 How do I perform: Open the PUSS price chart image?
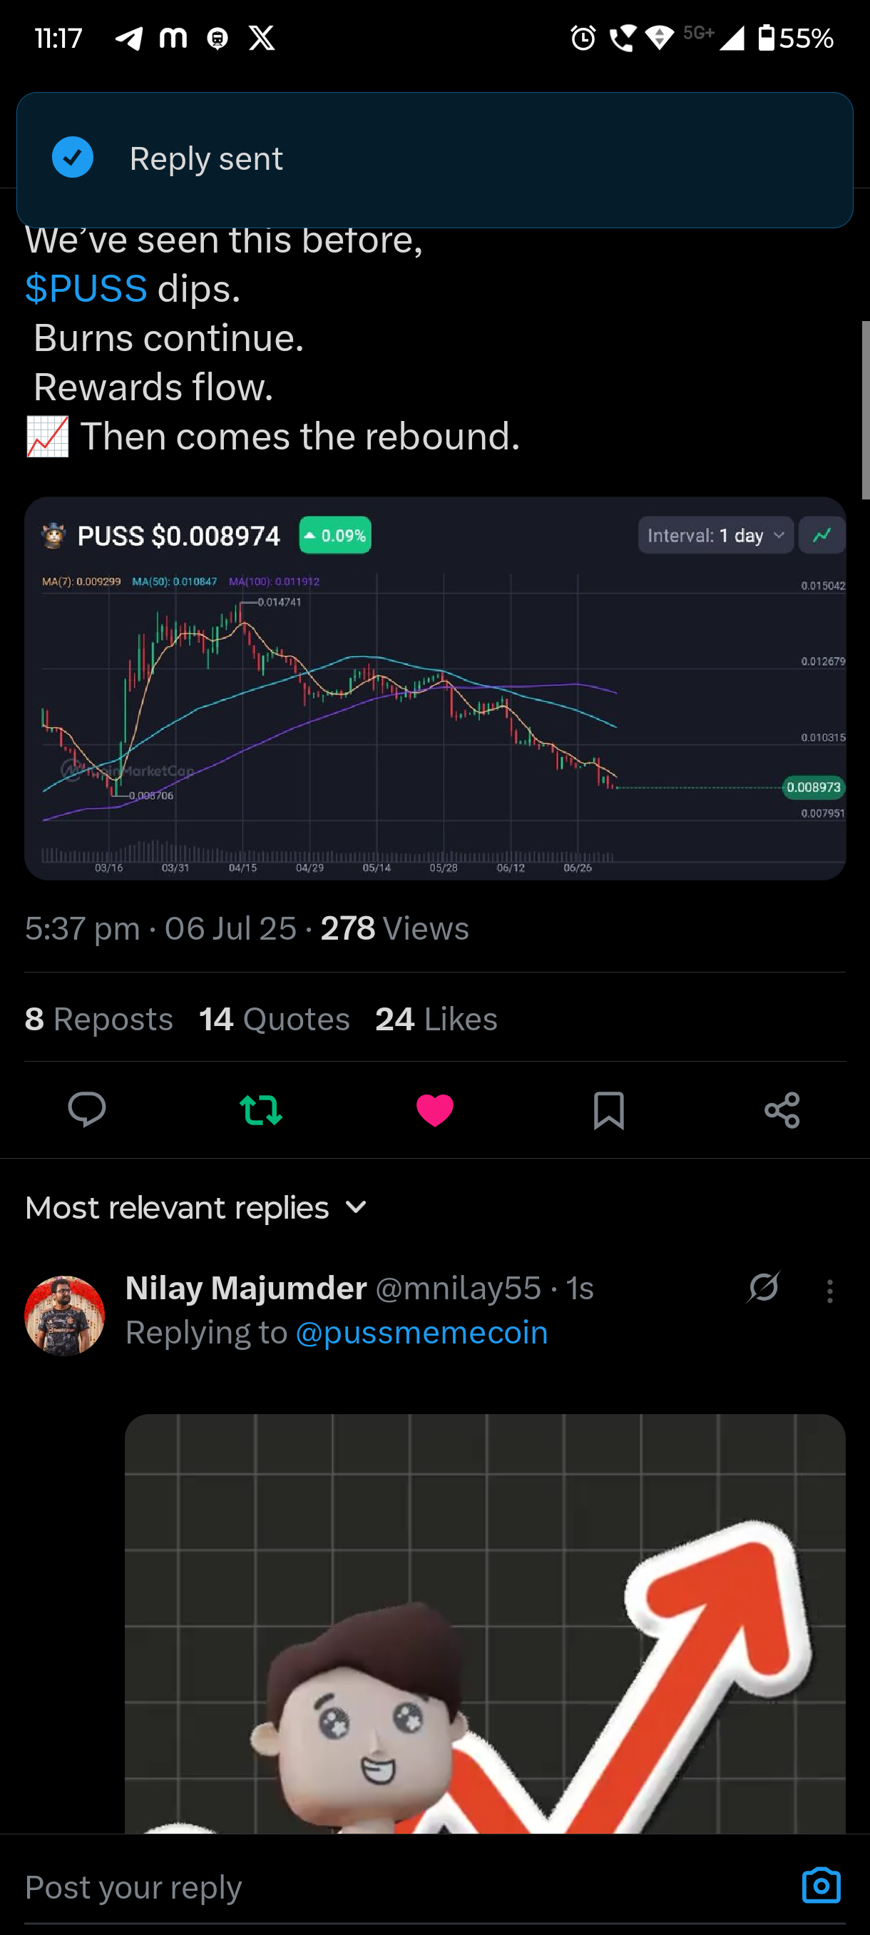coord(434,688)
